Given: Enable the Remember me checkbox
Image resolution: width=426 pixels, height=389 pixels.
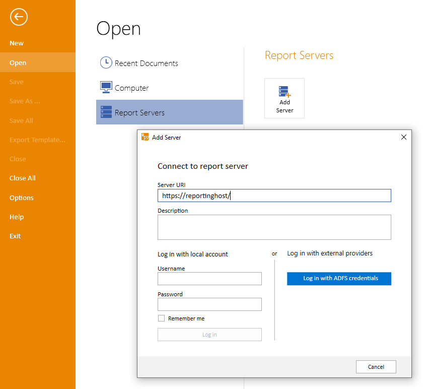Looking at the screenshot, I should pos(162,318).
